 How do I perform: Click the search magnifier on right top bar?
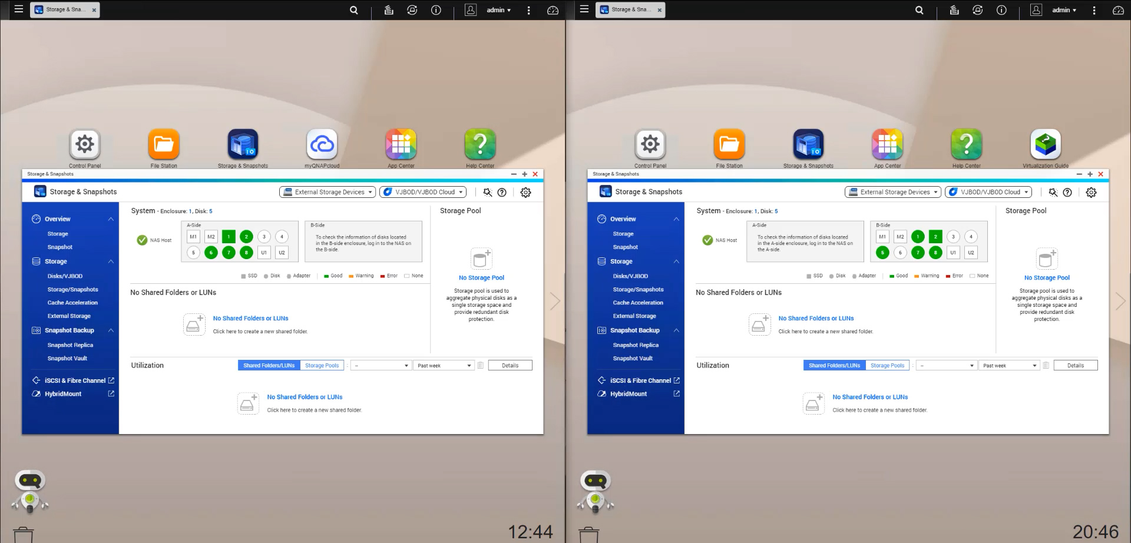pos(919,10)
